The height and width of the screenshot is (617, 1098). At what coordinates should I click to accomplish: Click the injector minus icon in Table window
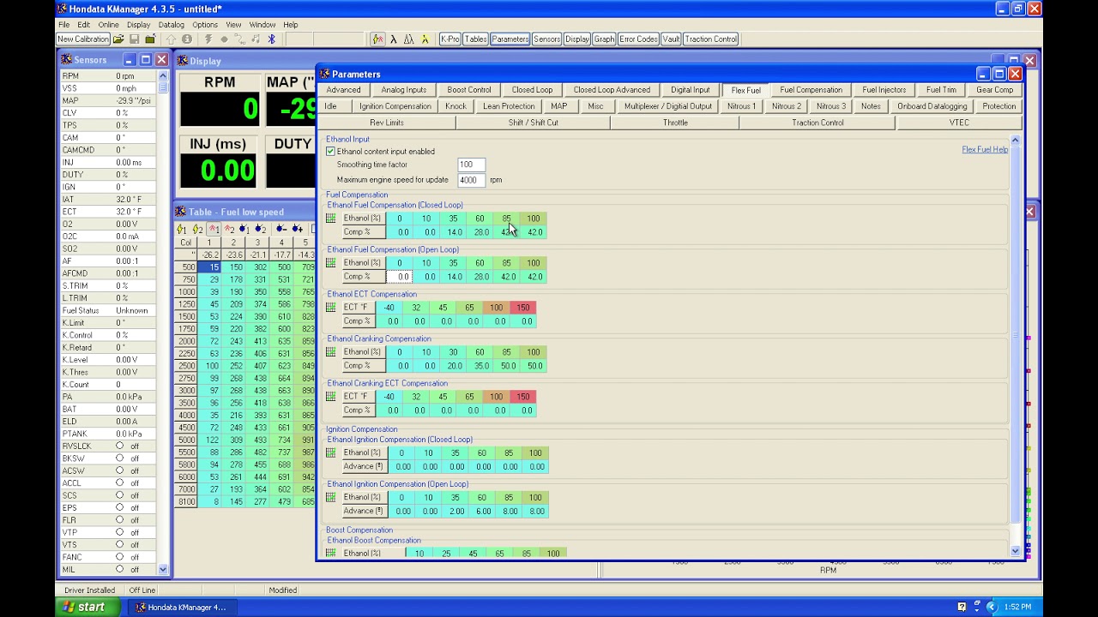[281, 229]
